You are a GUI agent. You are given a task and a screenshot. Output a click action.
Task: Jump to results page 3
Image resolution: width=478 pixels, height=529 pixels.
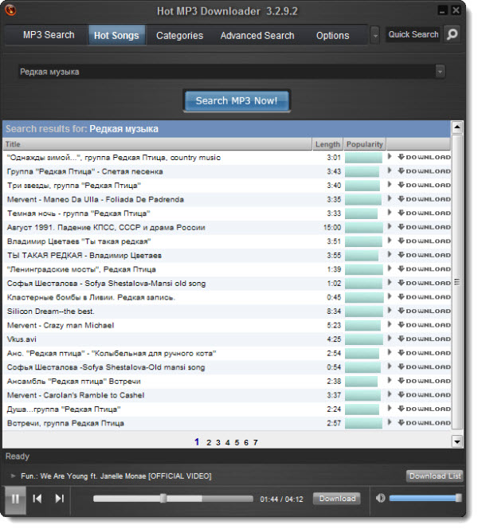[218, 442]
